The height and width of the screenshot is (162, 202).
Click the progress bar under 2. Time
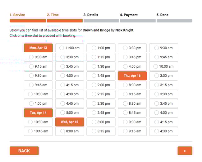click(x=65, y=21)
